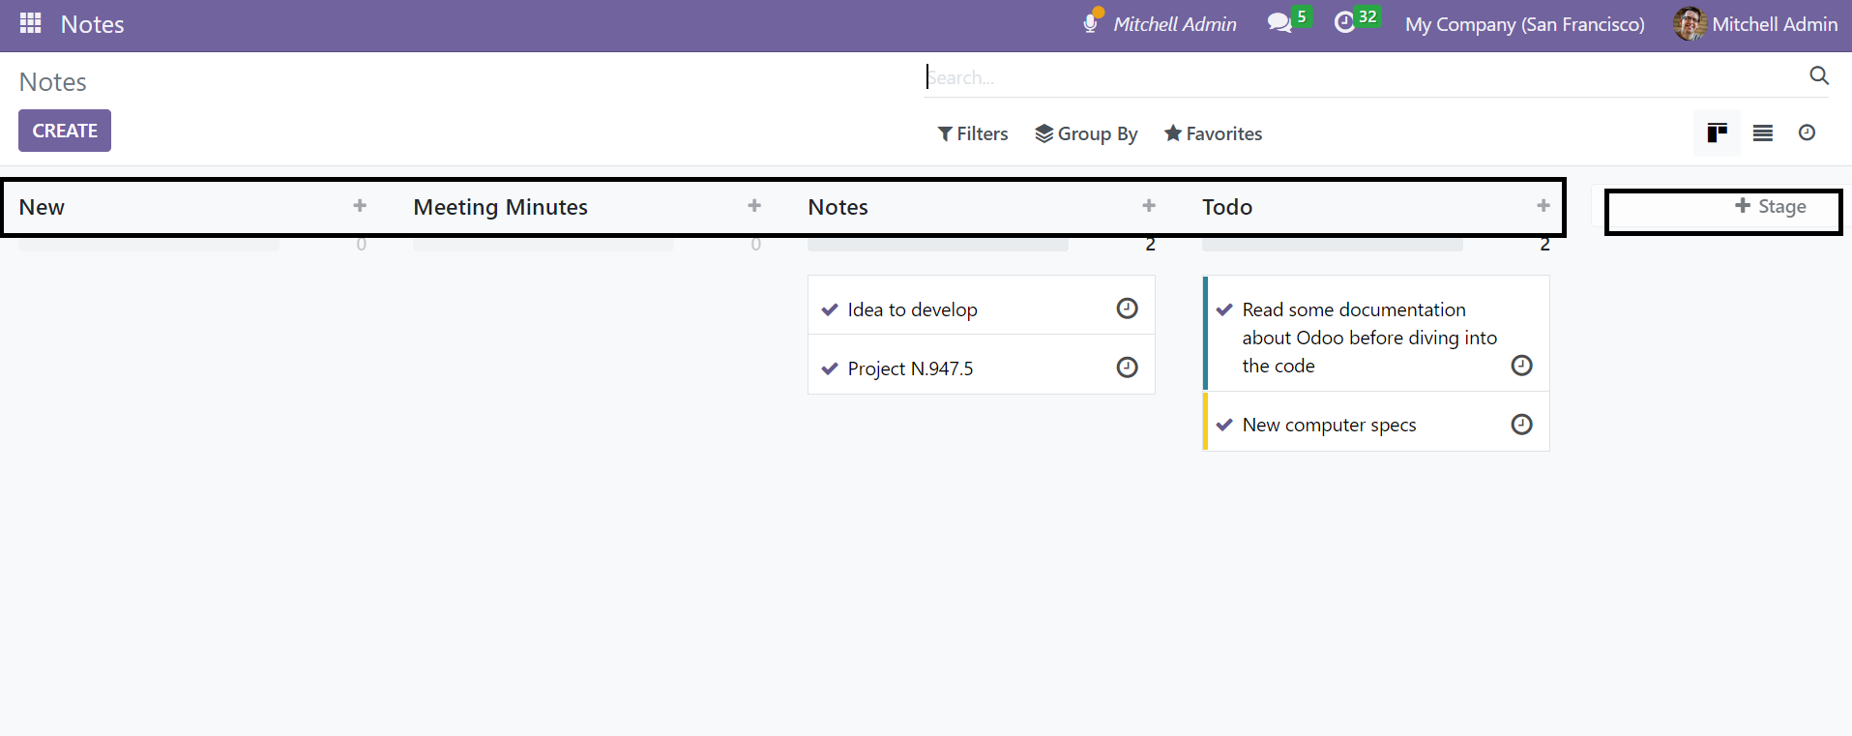The height and width of the screenshot is (736, 1852).
Task: Mark Idea to develop as done checkmark
Action: point(830,309)
